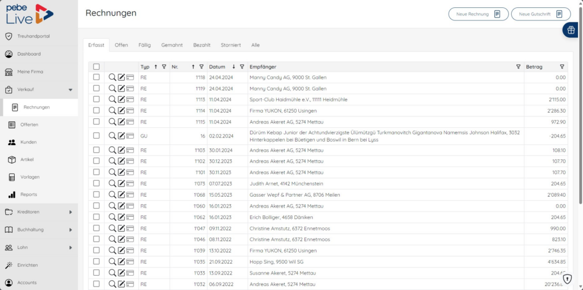Select the Erfasst tab
This screenshot has height=290, width=583.
click(x=96, y=45)
